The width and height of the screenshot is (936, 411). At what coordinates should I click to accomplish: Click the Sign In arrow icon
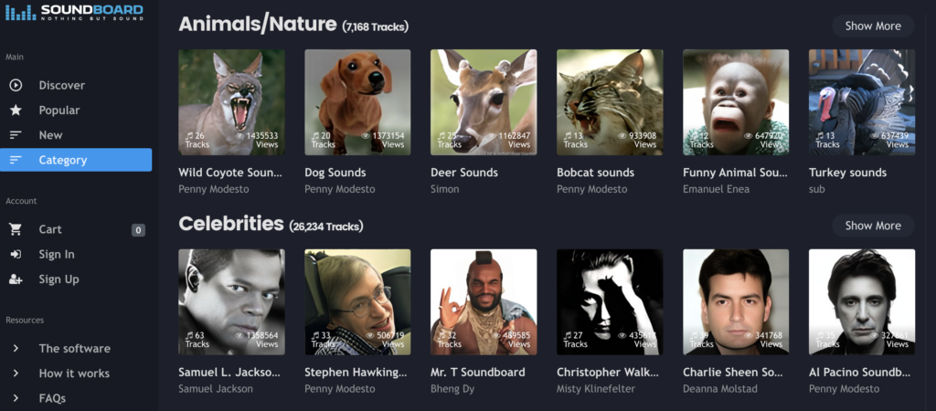(x=16, y=255)
